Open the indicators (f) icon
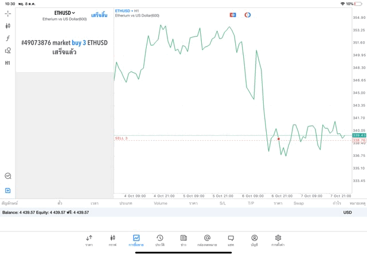 tap(7, 38)
